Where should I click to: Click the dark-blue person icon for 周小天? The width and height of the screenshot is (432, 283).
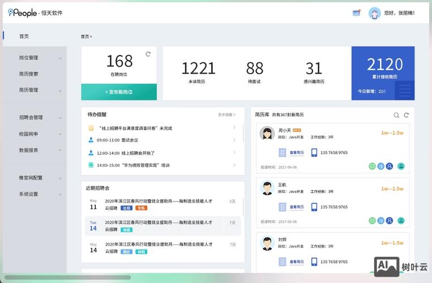(x=390, y=166)
